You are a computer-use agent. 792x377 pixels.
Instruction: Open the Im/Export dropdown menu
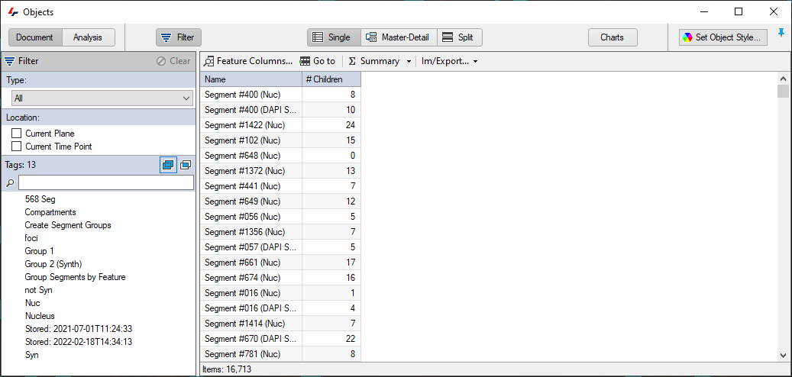click(450, 61)
